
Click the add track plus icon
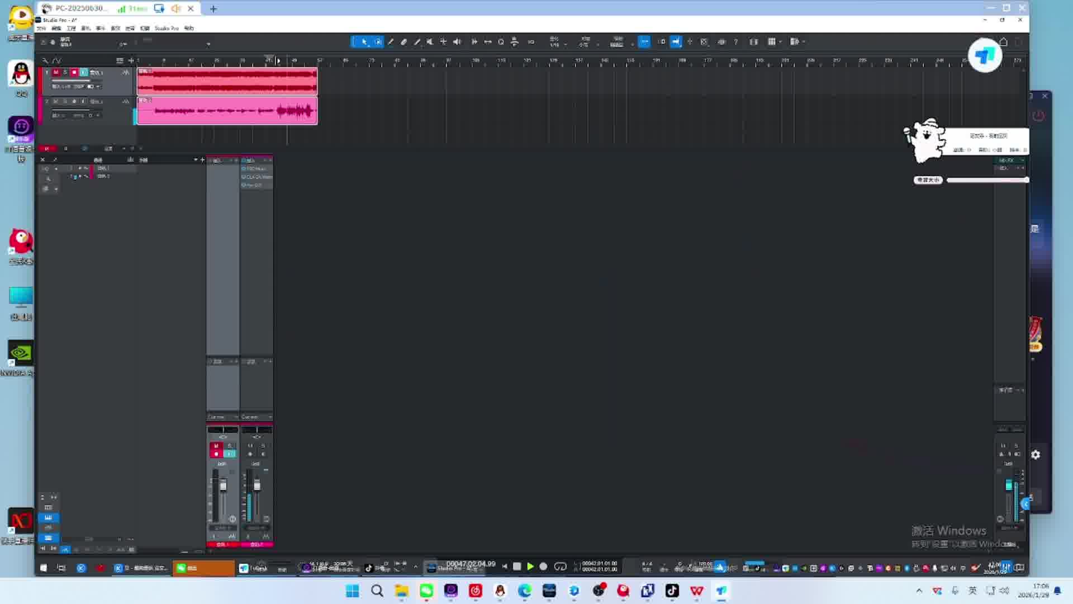(131, 60)
